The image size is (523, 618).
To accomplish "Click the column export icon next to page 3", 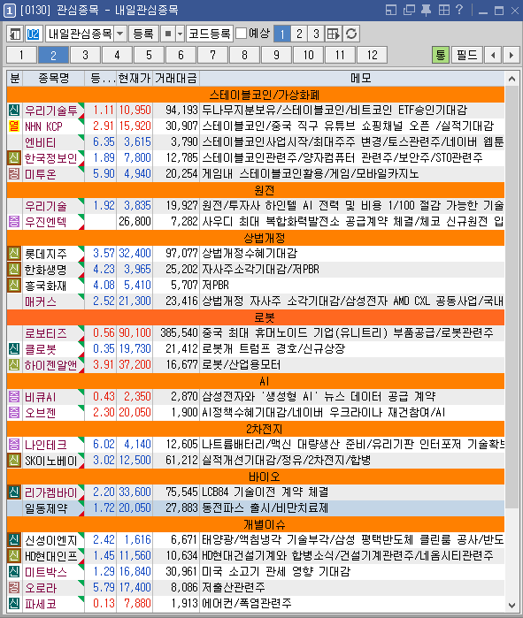I will coord(334,34).
